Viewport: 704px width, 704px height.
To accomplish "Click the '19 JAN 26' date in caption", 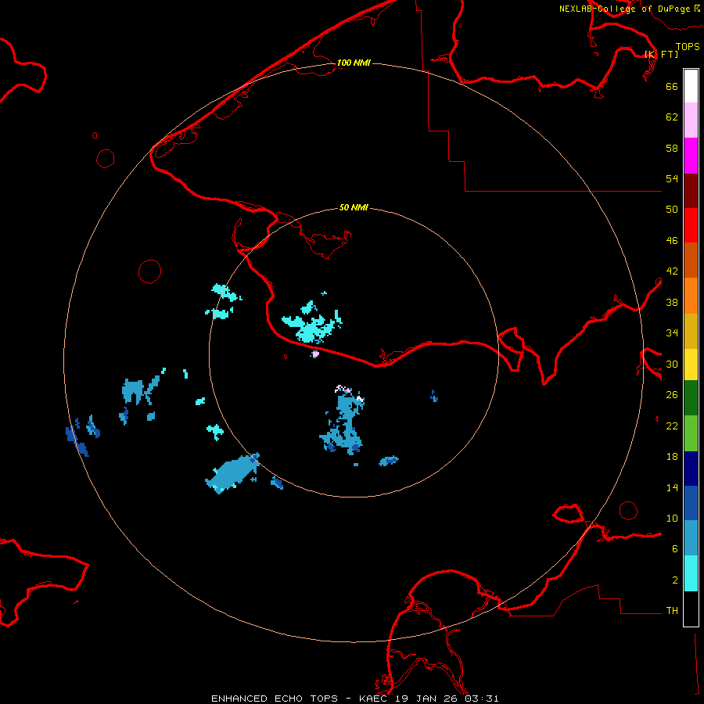I will (x=427, y=699).
